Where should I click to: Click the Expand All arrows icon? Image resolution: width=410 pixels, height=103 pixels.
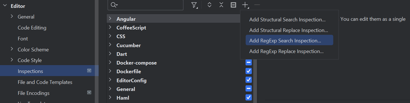point(209,5)
